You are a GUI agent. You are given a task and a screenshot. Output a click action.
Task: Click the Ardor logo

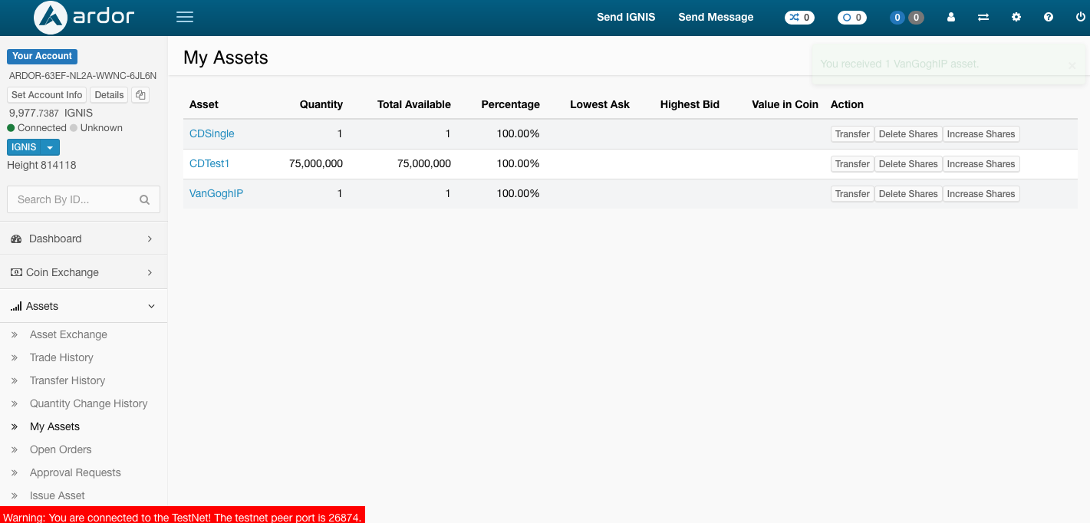pos(84,17)
